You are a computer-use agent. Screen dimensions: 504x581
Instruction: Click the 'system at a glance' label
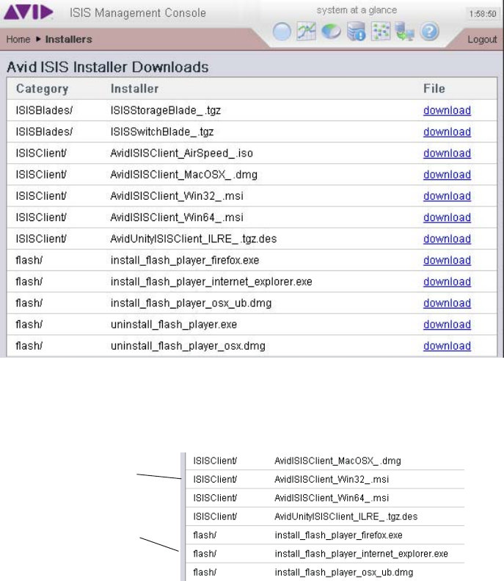(x=357, y=10)
